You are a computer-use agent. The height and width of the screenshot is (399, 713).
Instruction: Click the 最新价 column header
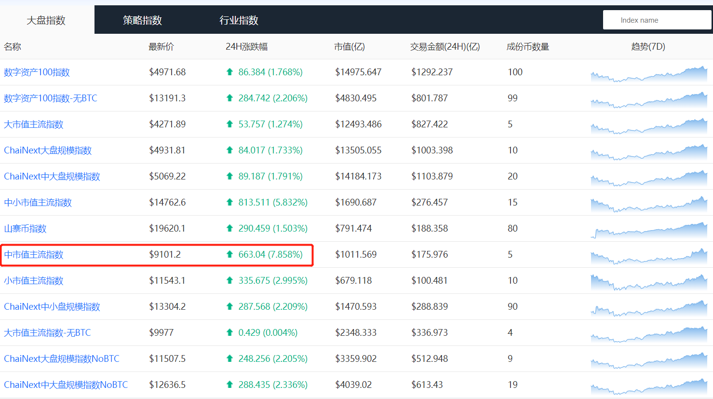pyautogui.click(x=161, y=47)
